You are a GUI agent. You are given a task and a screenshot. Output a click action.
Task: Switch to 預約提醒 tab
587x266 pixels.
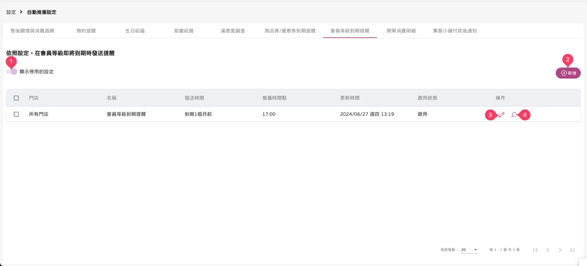point(86,31)
